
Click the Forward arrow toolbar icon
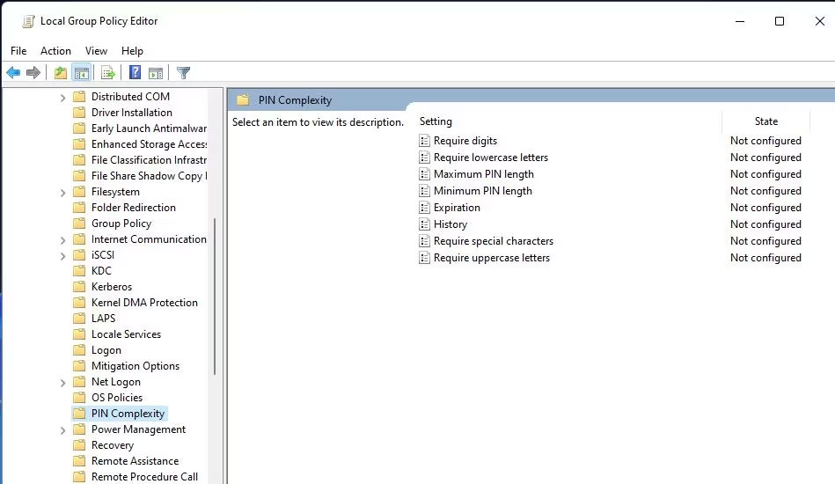33,73
